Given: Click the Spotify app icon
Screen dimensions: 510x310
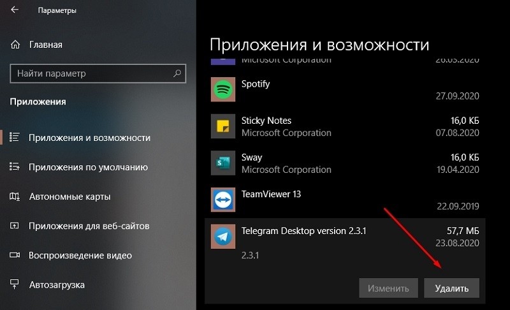Looking at the screenshot, I should click(222, 89).
